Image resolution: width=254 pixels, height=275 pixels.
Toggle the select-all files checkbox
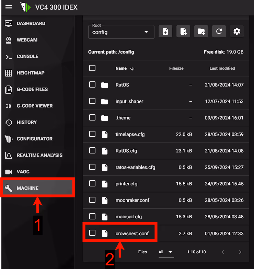92,68
